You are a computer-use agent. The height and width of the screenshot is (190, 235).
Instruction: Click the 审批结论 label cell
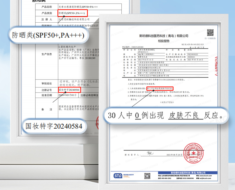[x=47, y=83]
